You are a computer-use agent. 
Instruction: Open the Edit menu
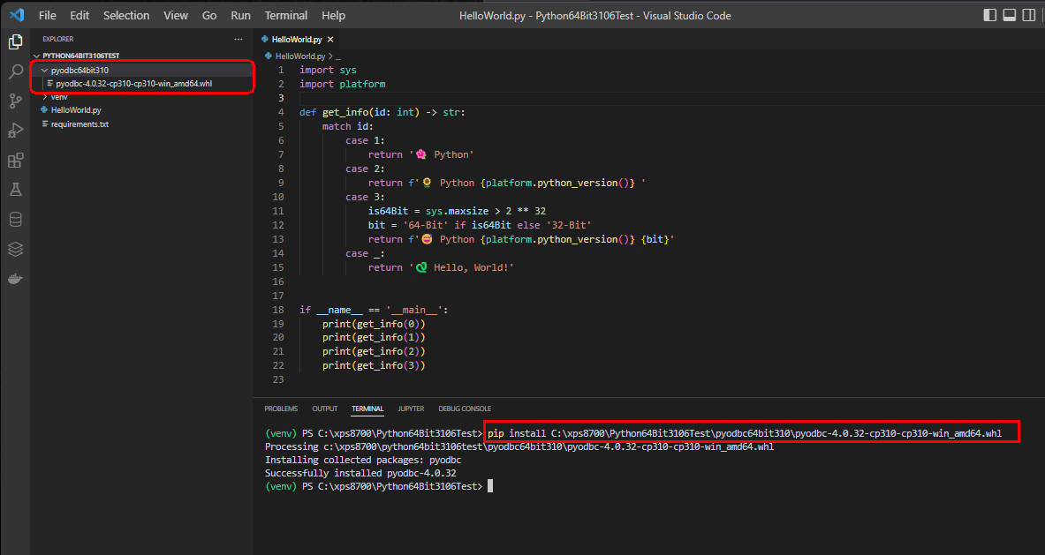(x=80, y=15)
